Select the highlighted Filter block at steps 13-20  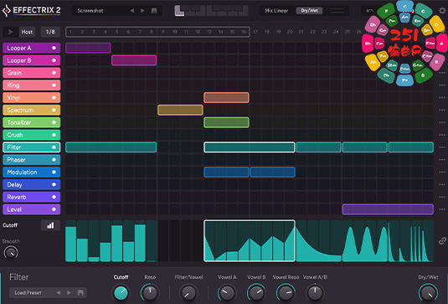click(x=250, y=147)
